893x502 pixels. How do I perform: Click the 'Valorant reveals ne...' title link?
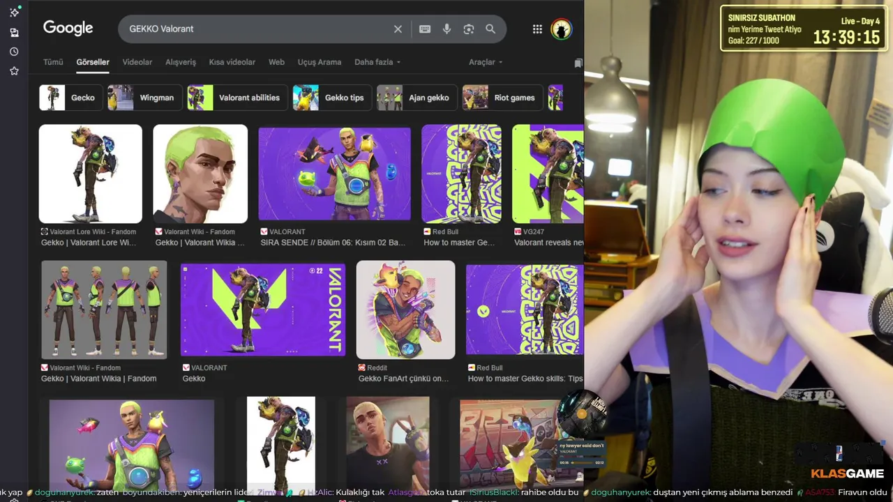(548, 243)
